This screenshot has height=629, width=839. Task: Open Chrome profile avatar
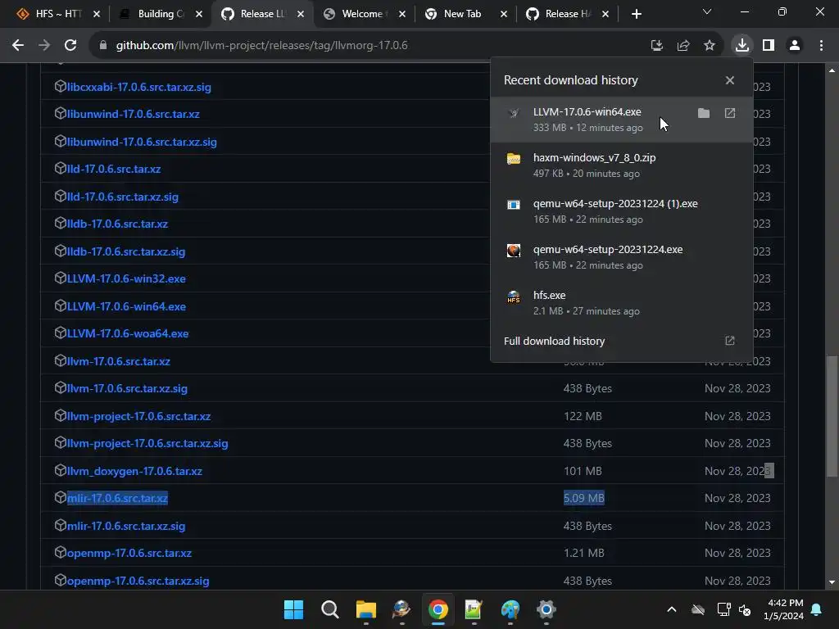coord(795,46)
